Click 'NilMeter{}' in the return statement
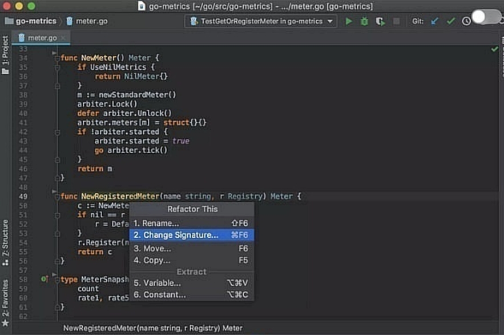Screen dimensions: 504x335 [x=146, y=77]
